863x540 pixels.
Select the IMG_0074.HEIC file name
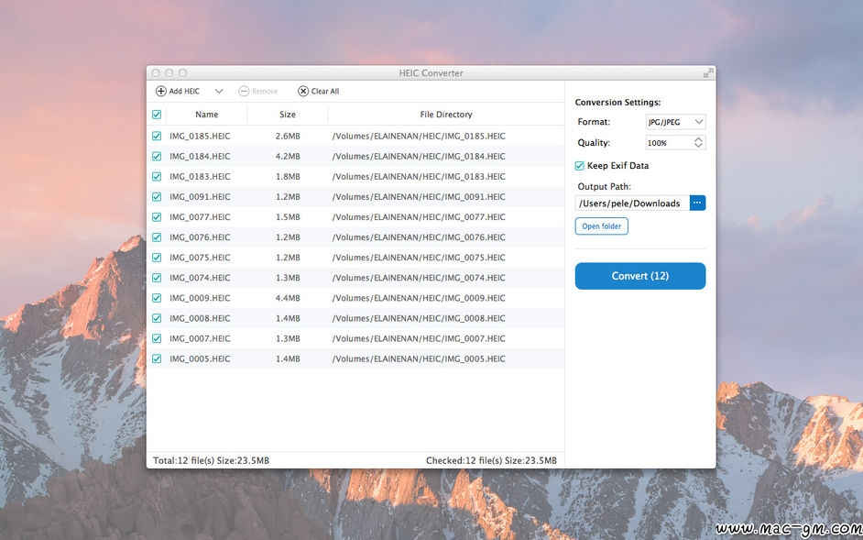point(200,278)
